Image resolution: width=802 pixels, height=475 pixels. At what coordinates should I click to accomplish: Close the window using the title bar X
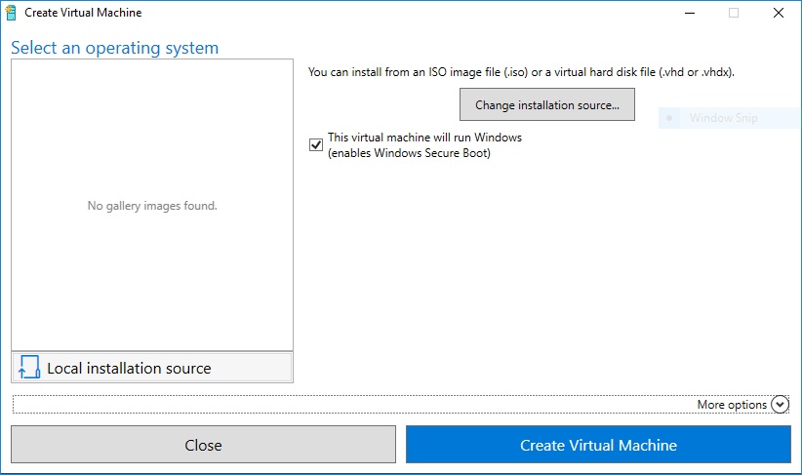pyautogui.click(x=778, y=14)
